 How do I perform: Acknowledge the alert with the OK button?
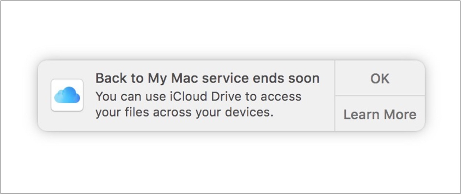pos(380,79)
